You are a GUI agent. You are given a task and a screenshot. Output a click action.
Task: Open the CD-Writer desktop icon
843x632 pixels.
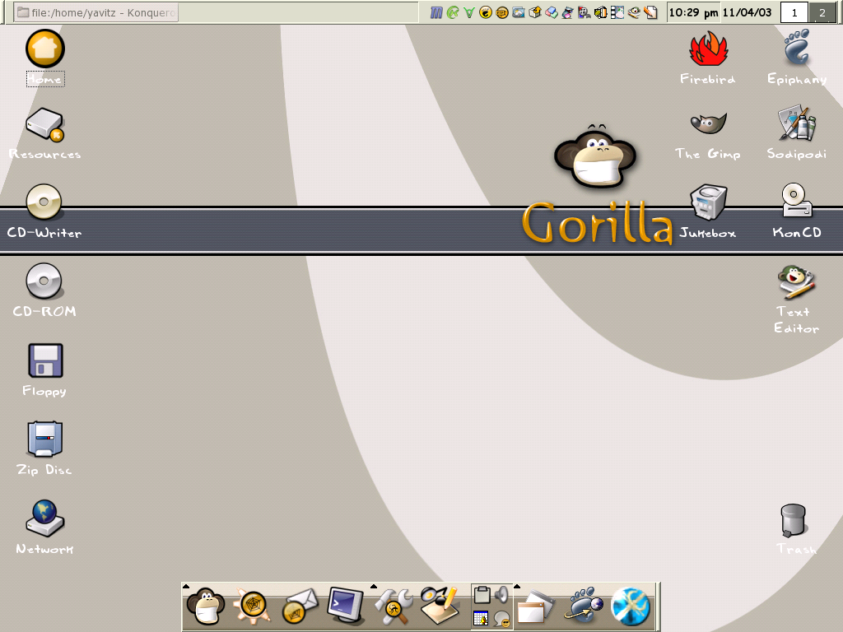coord(44,202)
